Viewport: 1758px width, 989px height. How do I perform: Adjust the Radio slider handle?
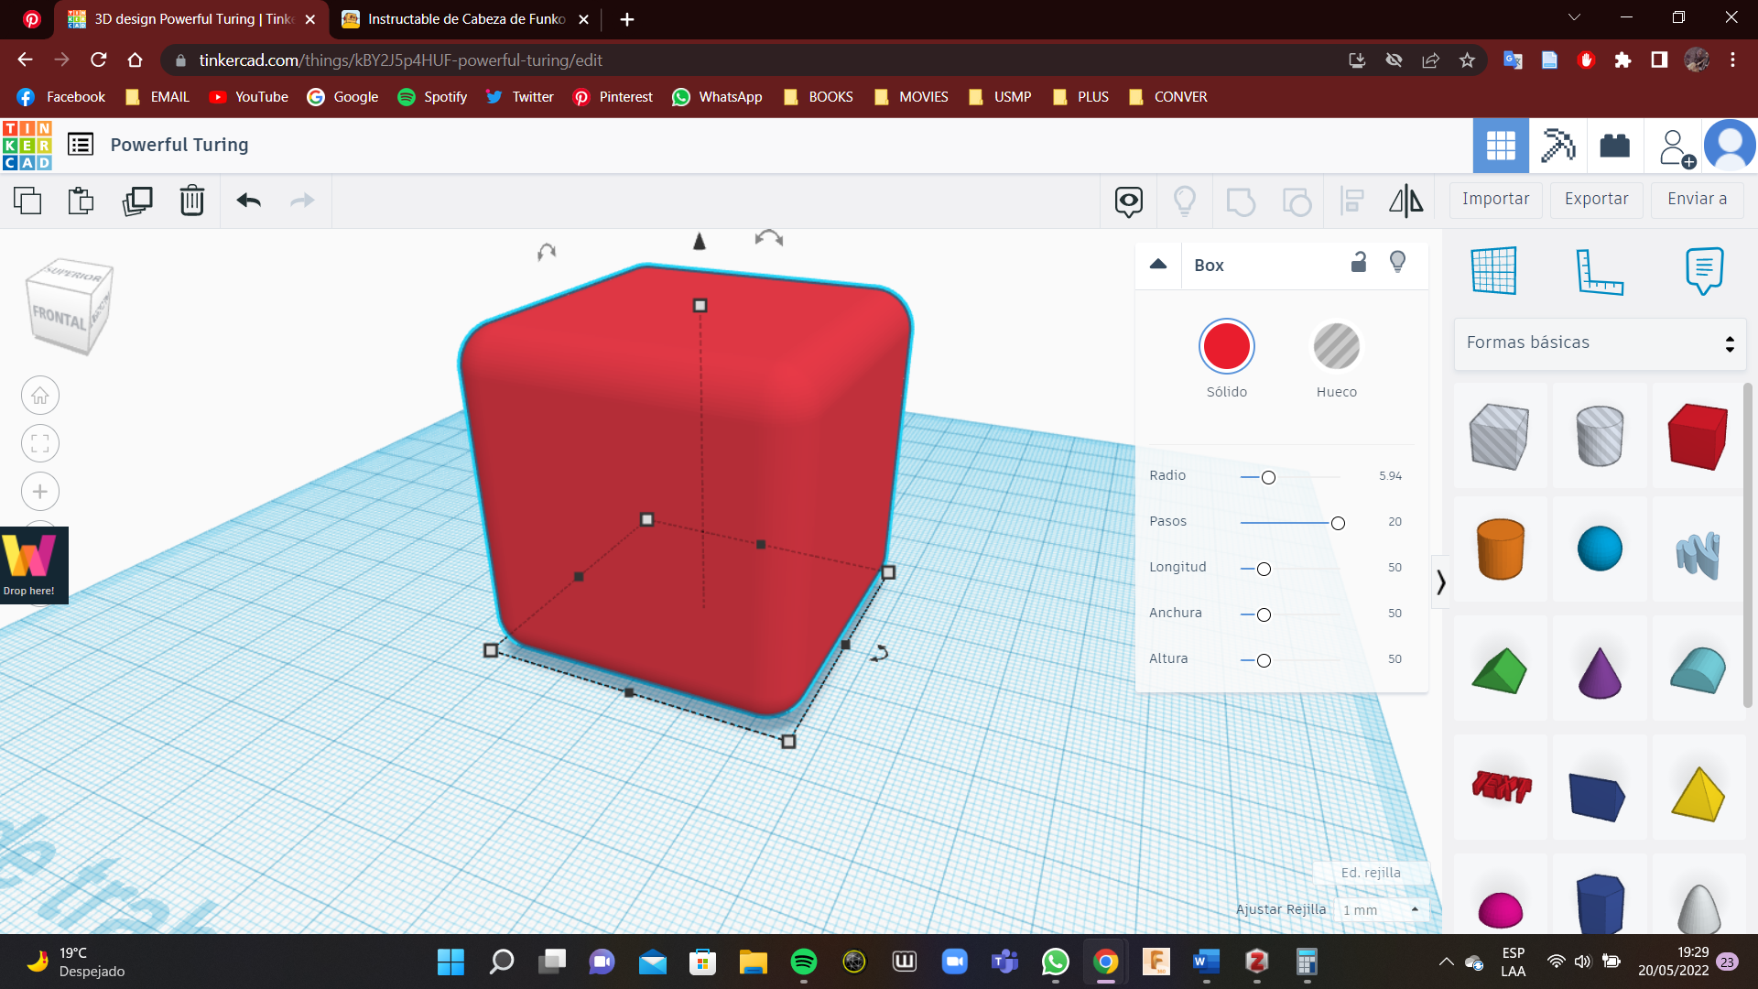click(1268, 478)
